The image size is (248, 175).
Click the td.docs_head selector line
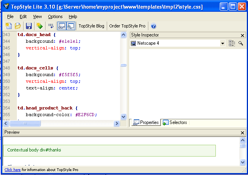click(36, 35)
